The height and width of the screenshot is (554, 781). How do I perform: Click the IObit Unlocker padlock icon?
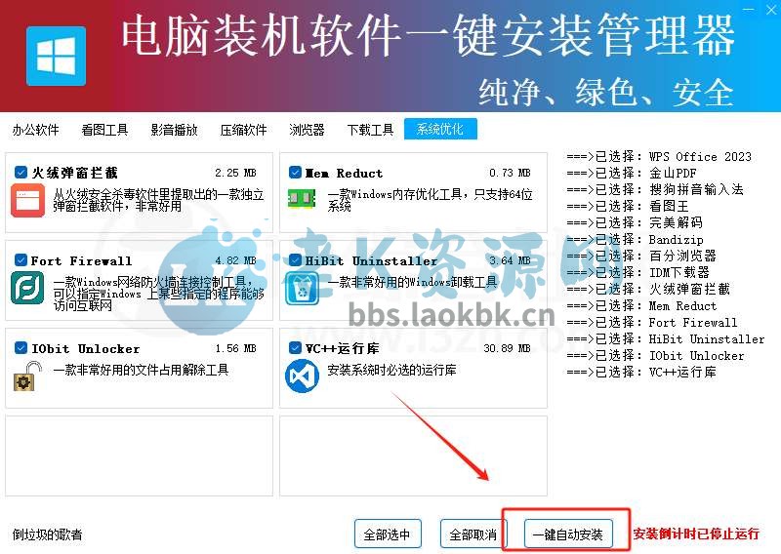tap(26, 376)
